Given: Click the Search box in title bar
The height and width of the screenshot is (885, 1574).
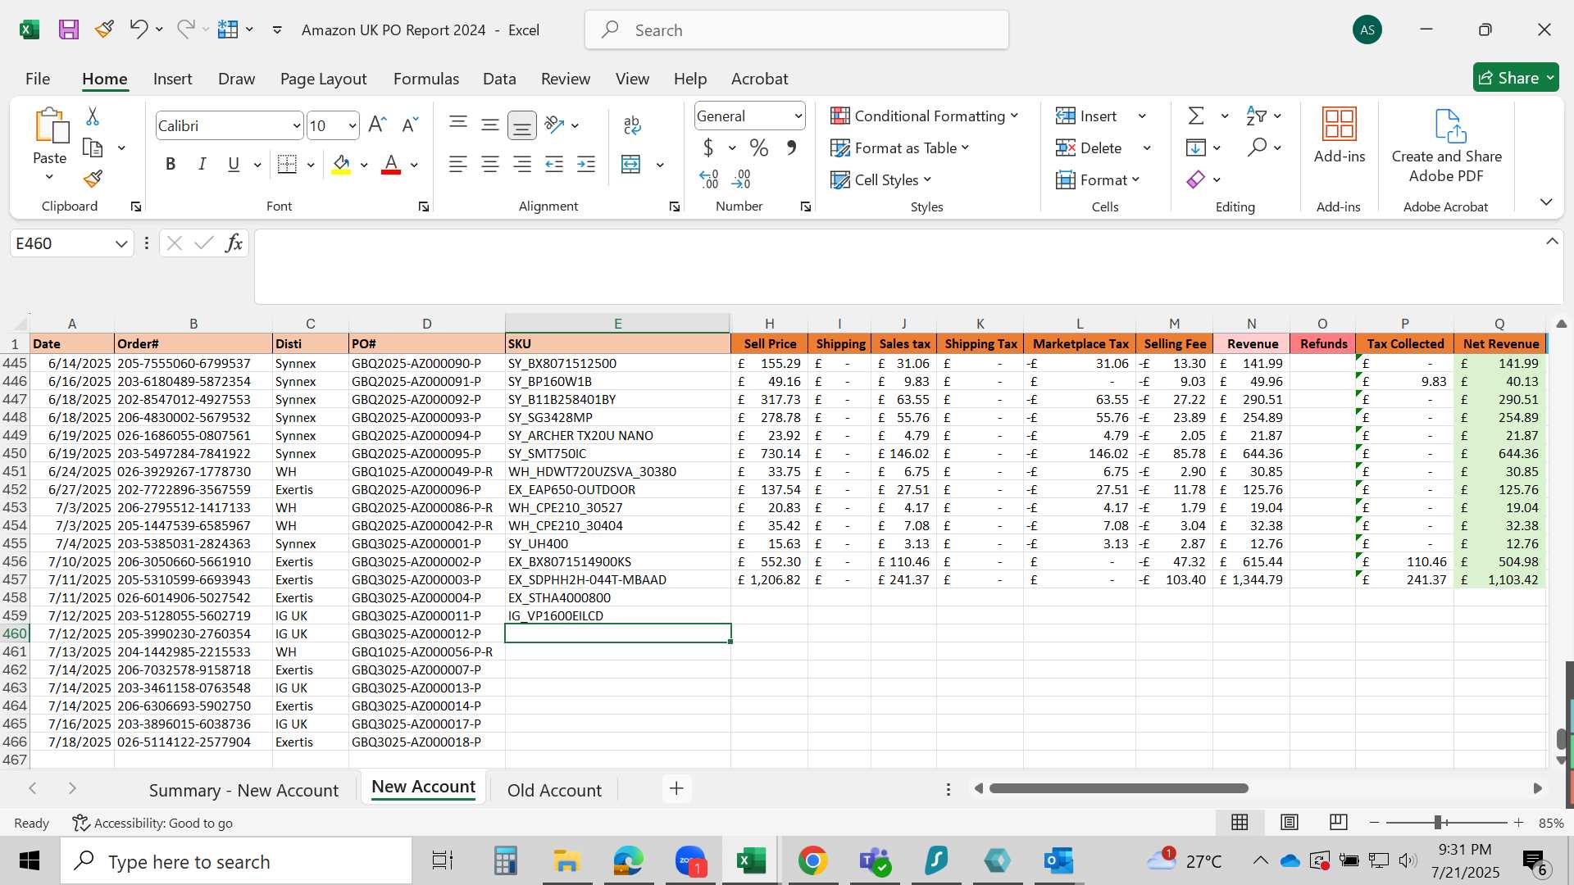Looking at the screenshot, I should click(796, 30).
